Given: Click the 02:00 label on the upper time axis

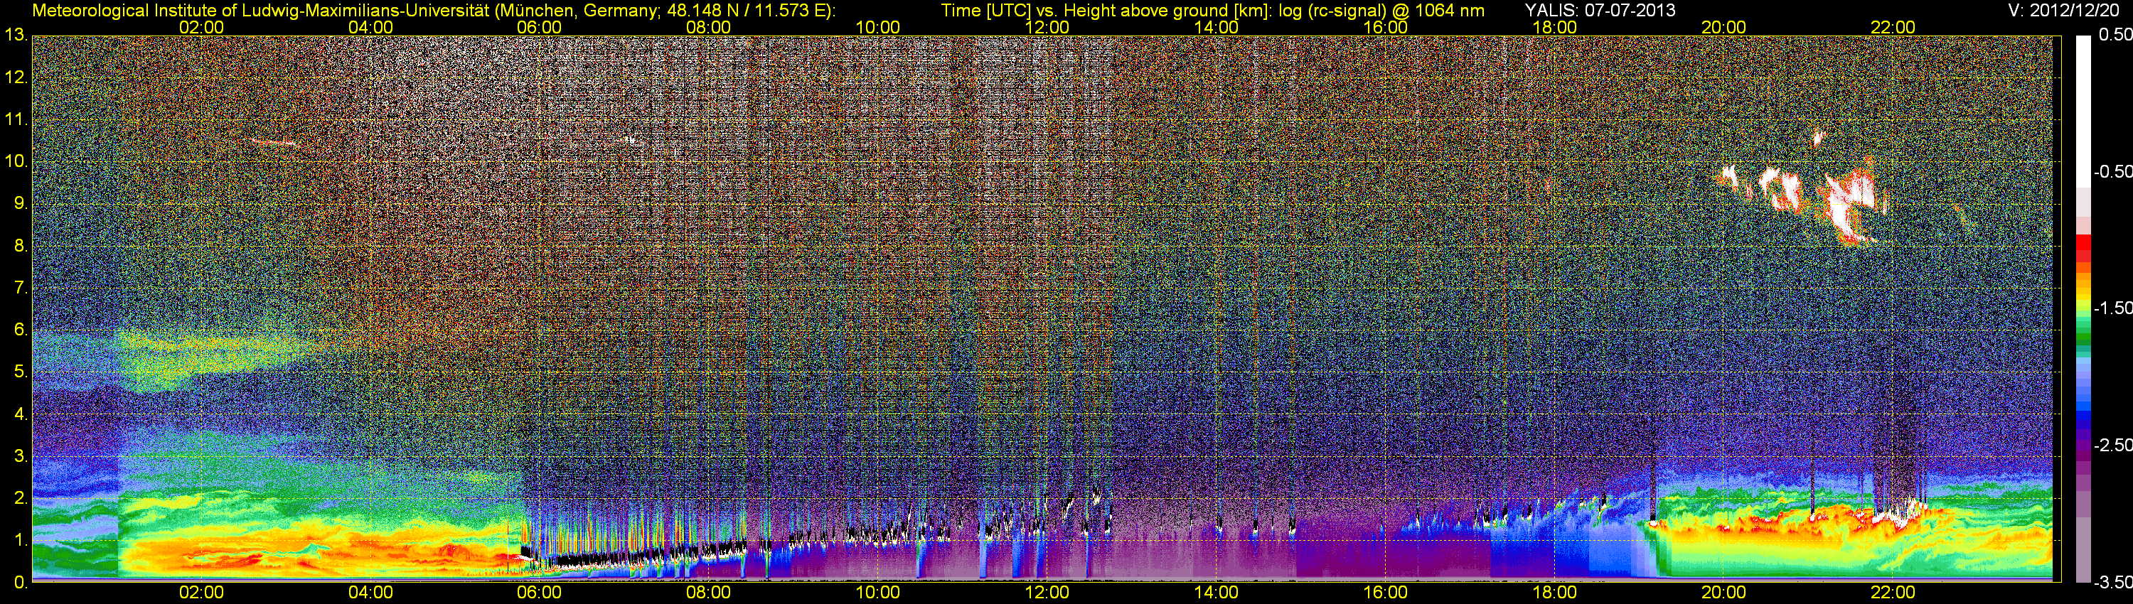Looking at the screenshot, I should (x=201, y=27).
